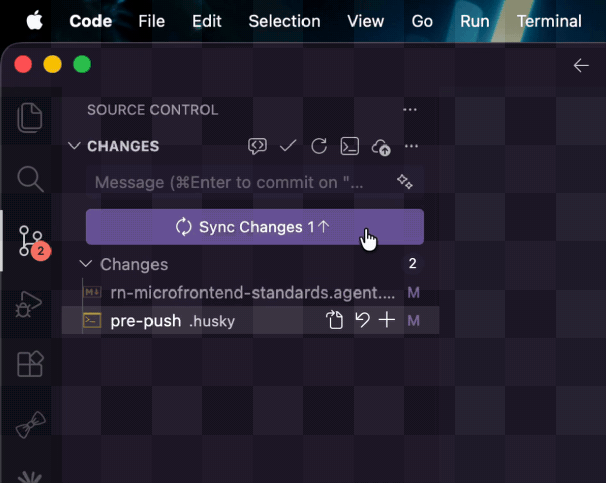The width and height of the screenshot is (606, 483).
Task: Click the commit message input field
Action: tap(255, 182)
